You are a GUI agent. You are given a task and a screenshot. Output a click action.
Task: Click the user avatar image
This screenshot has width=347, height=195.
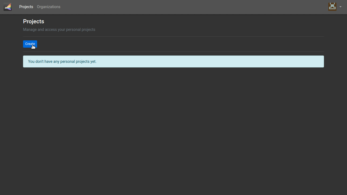(x=332, y=7)
